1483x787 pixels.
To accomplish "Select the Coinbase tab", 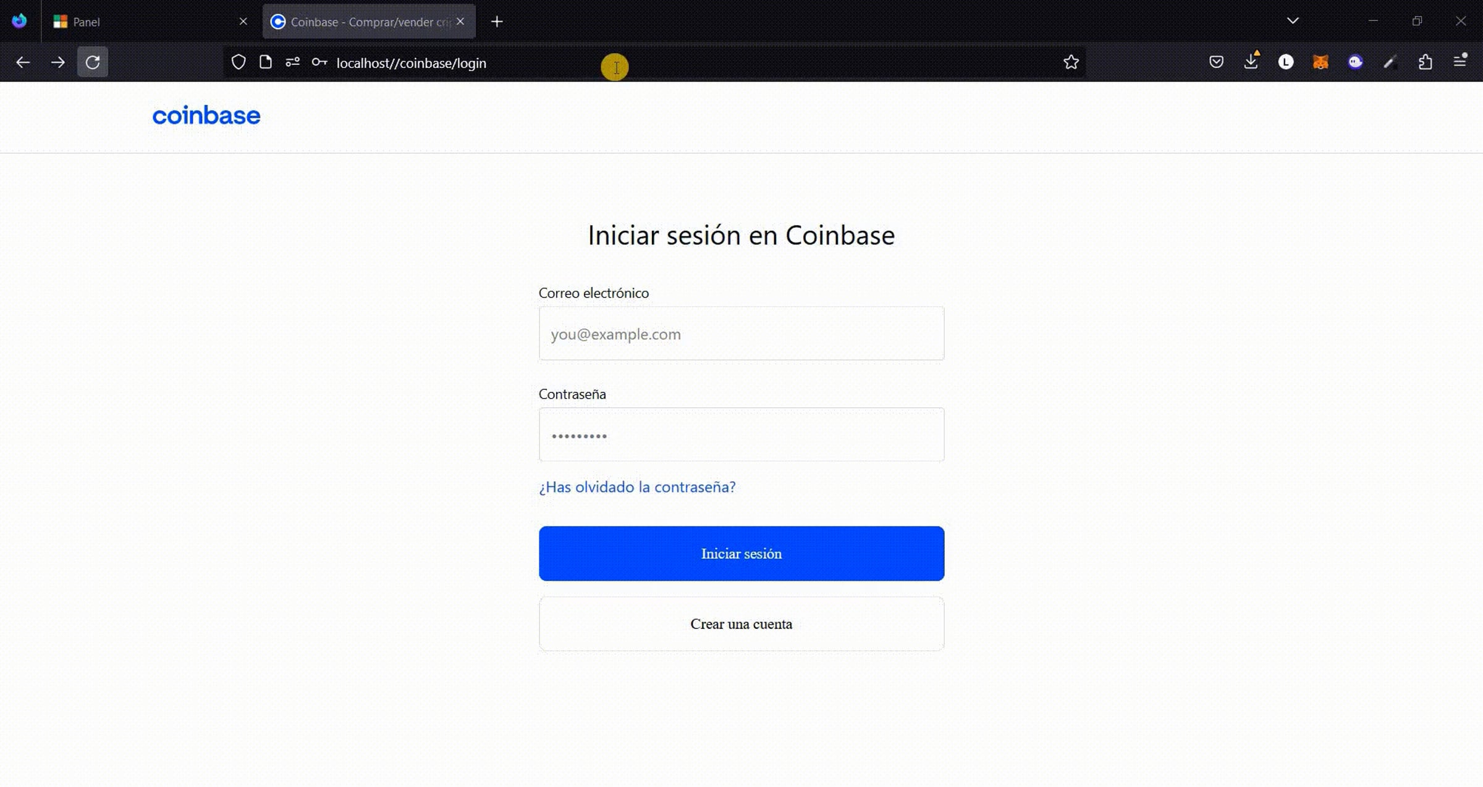I will click(x=369, y=22).
